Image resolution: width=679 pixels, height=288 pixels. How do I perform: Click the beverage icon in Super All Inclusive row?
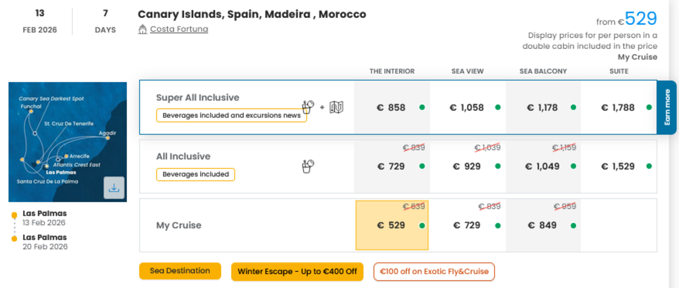coord(308,107)
